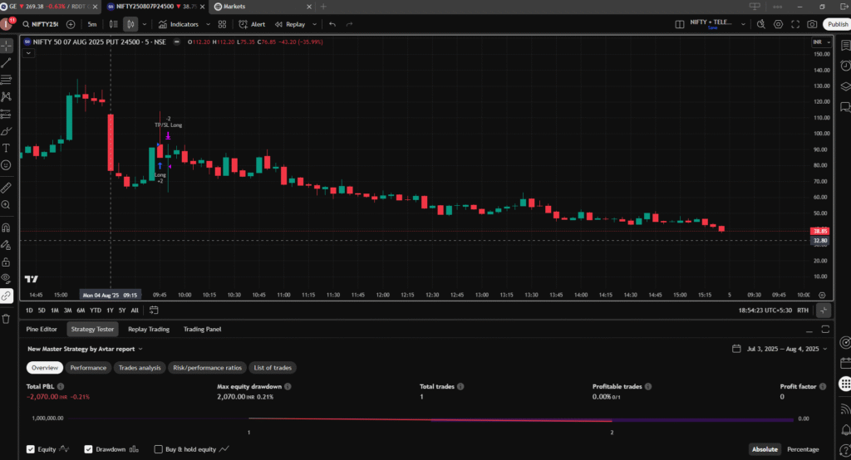Click the link drawings chain icon
851x460 pixels.
[x=6, y=296]
